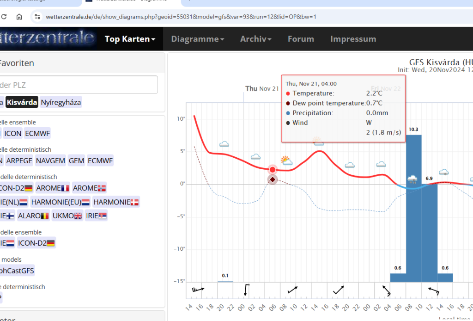Select the ARPEGE deterministic model
The image size is (473, 321).
pyautogui.click(x=19, y=161)
